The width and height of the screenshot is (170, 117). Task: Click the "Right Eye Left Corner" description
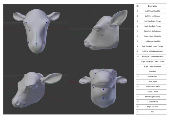click(153, 26)
